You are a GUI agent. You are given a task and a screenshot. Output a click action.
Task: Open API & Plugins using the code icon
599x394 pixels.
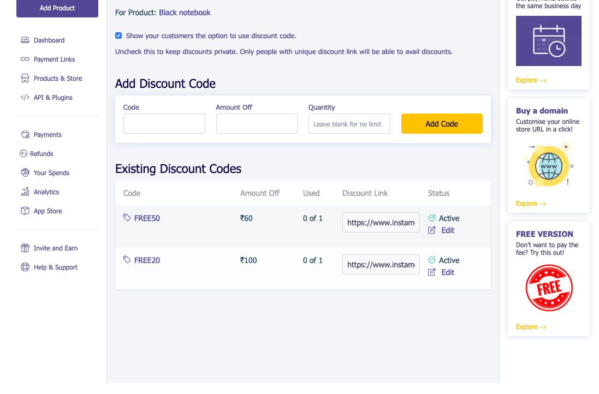(x=25, y=97)
